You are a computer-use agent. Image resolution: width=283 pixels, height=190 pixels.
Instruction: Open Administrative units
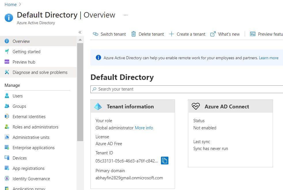point(38,137)
